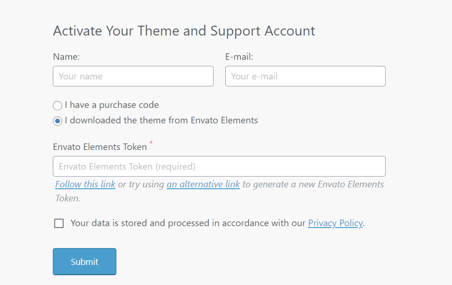
Task: Select the Envato Elements download radio button
Action: [x=57, y=121]
